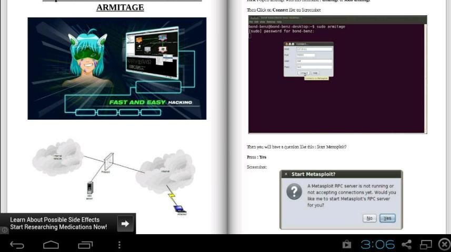The image size is (451, 252).
Task: Click Yes in Start Metasploit dialog
Action: pos(387,218)
